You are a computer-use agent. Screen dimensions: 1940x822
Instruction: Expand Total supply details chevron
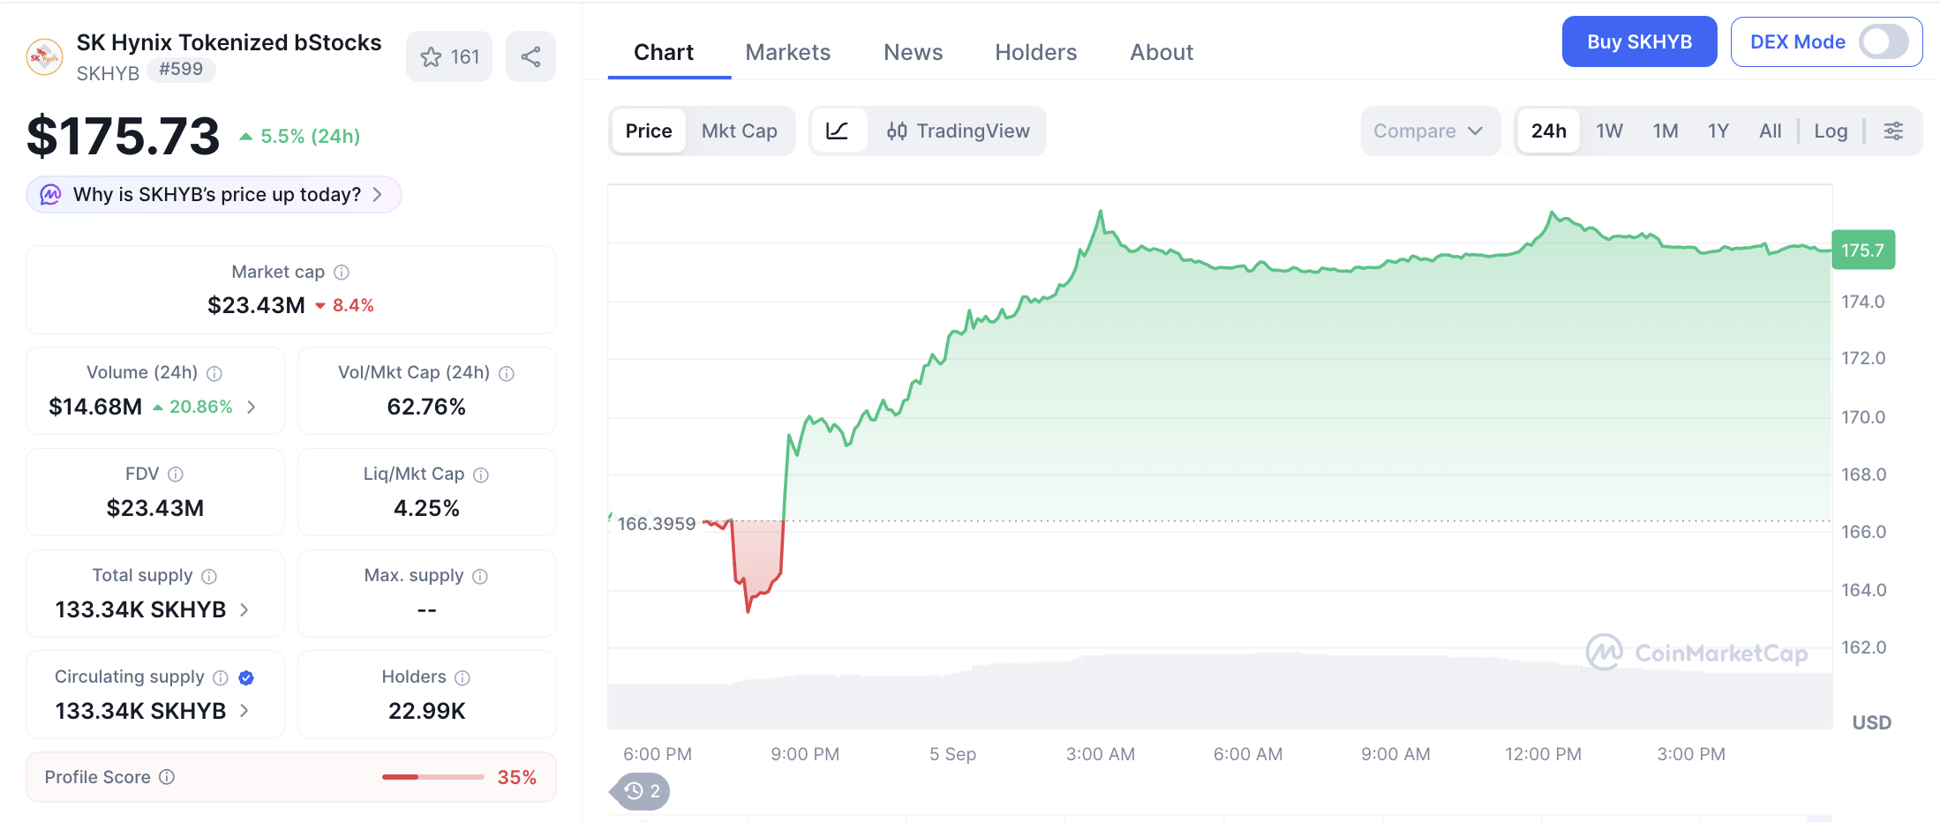pyautogui.click(x=244, y=609)
